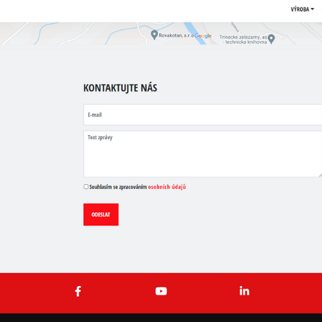Select the Trinecke zelezarny map pin
This screenshot has width=322, height=322.
coord(271,39)
